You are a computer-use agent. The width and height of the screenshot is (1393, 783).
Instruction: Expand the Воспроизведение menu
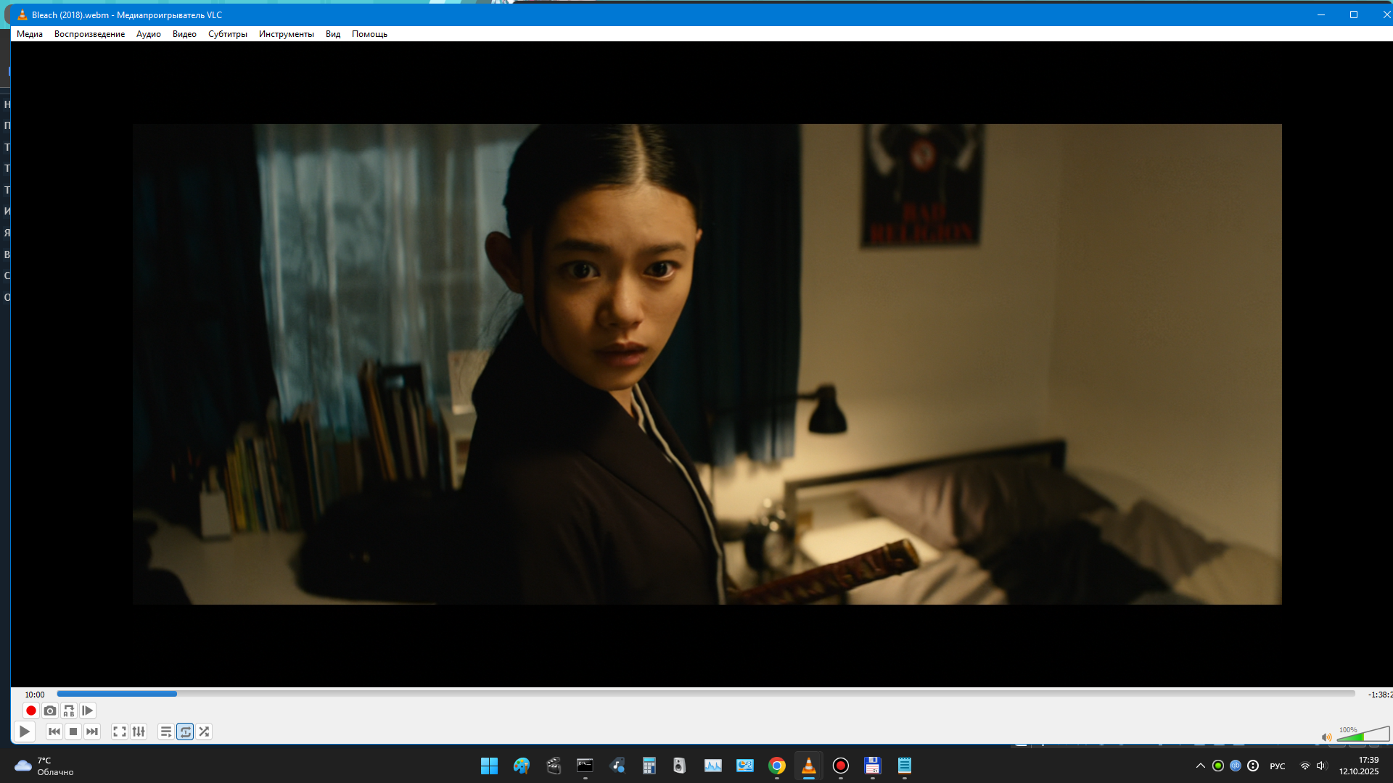point(89,34)
